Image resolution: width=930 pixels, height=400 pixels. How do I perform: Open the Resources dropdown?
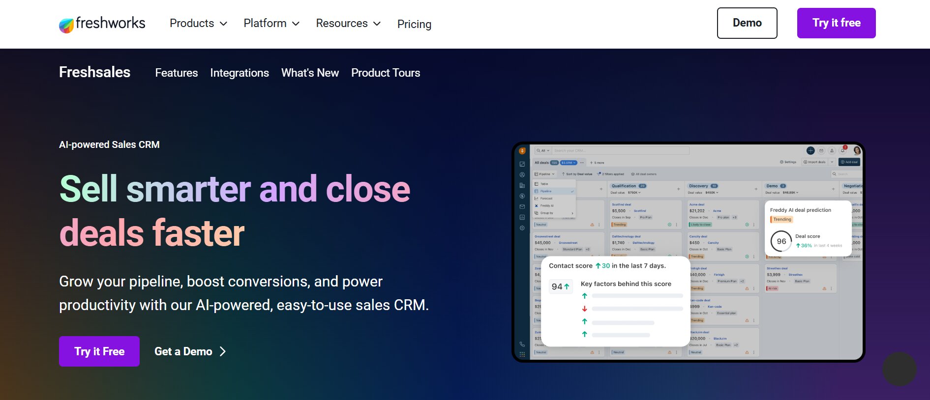tap(348, 24)
